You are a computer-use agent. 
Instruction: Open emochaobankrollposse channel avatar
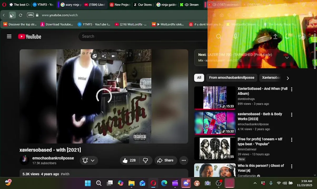[24, 160]
